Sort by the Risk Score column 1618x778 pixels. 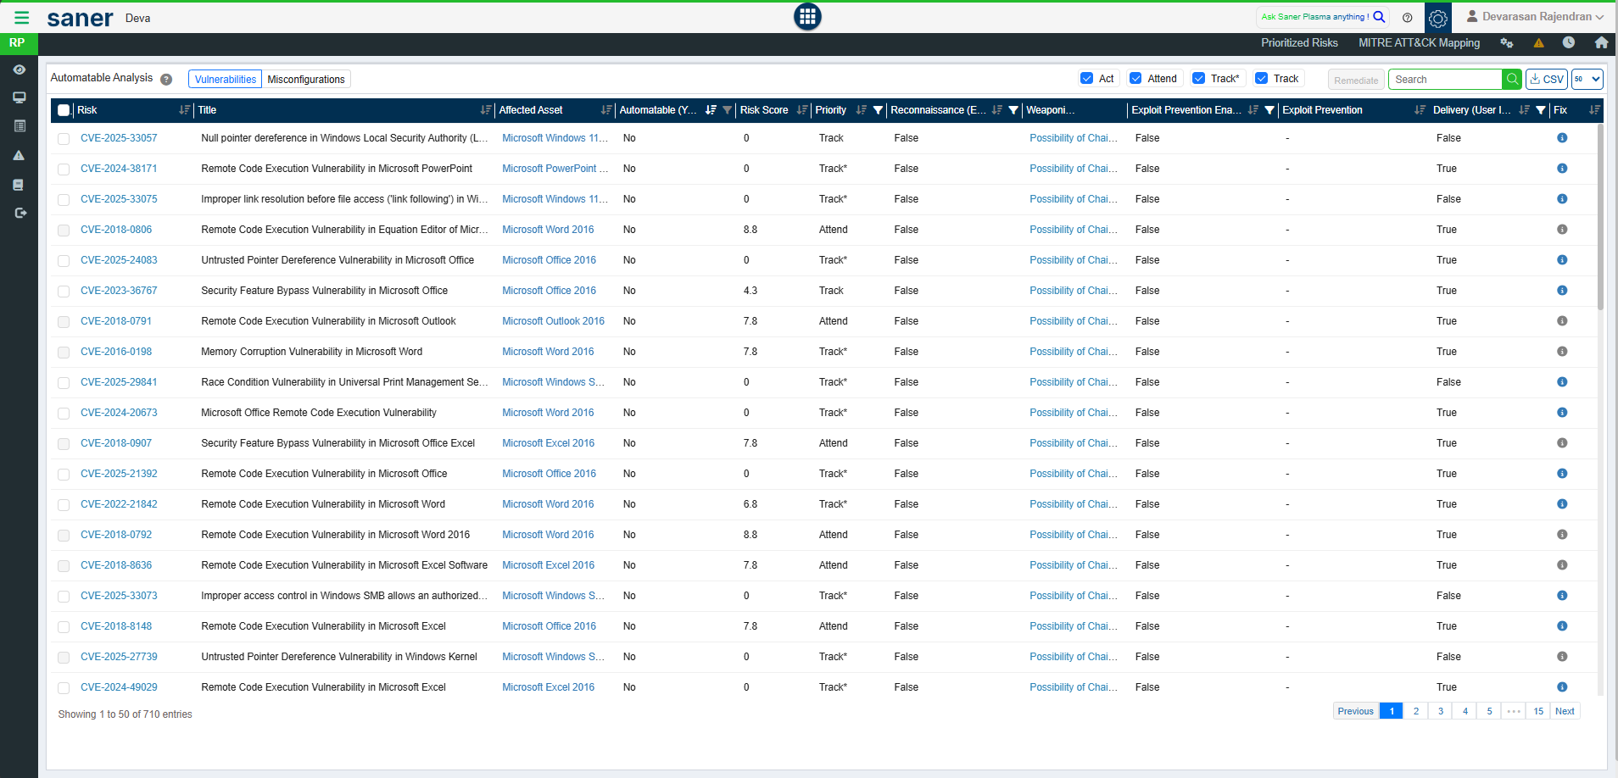click(x=801, y=110)
